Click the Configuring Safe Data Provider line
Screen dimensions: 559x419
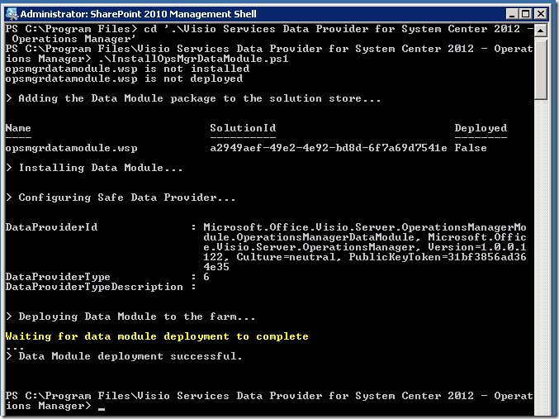[121, 198]
